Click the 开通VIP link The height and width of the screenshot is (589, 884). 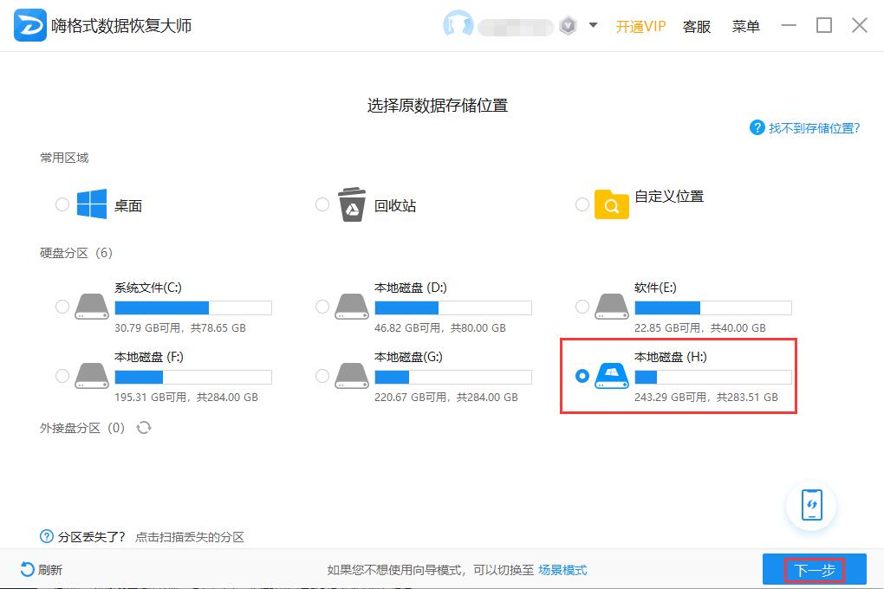coord(640,26)
